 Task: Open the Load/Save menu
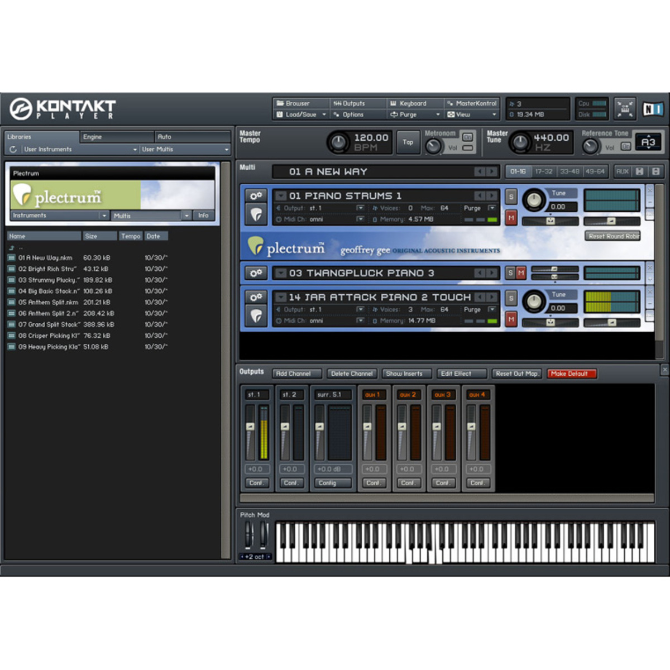[301, 114]
